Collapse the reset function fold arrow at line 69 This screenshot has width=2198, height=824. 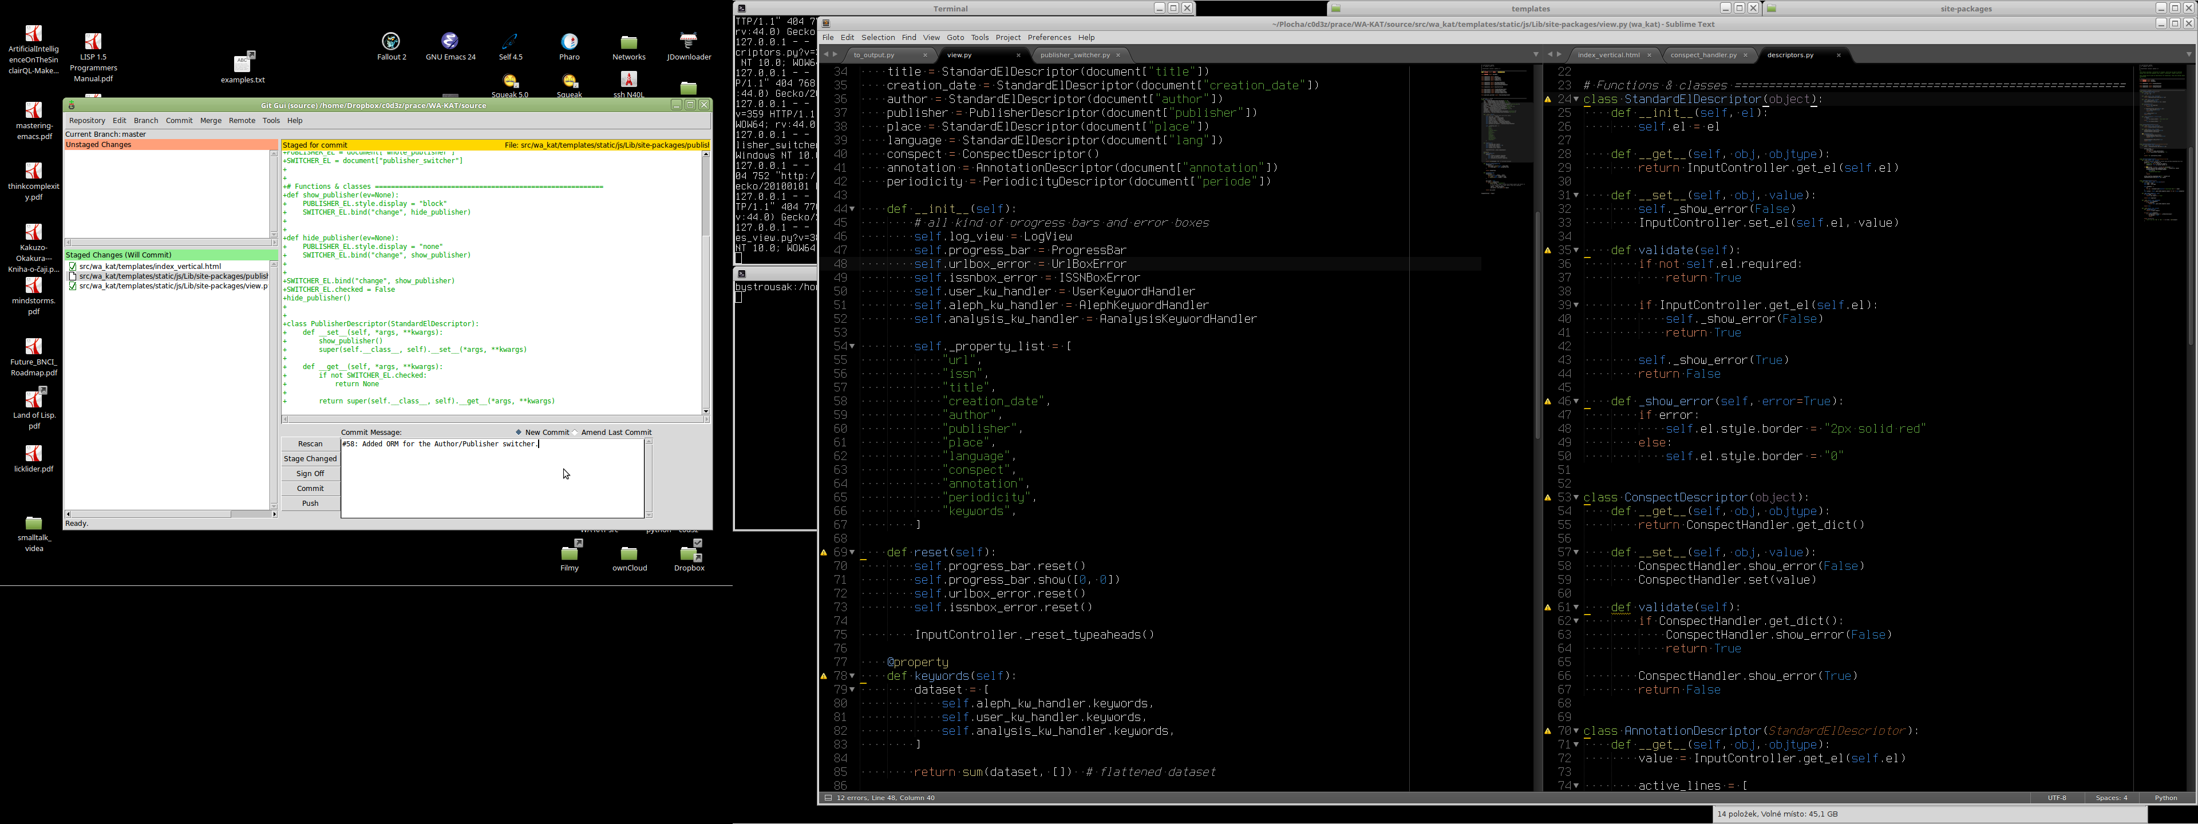tap(852, 553)
